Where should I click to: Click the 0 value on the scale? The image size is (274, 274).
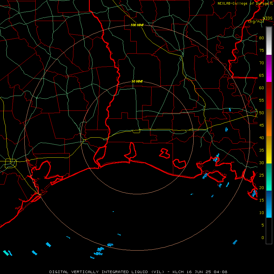point(263,238)
